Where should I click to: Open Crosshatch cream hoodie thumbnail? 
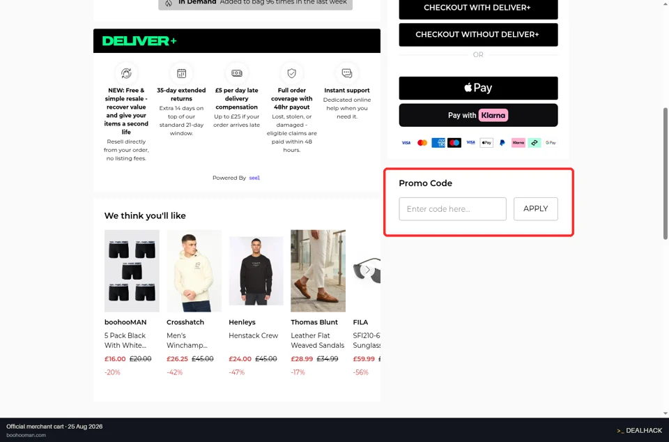click(x=194, y=271)
